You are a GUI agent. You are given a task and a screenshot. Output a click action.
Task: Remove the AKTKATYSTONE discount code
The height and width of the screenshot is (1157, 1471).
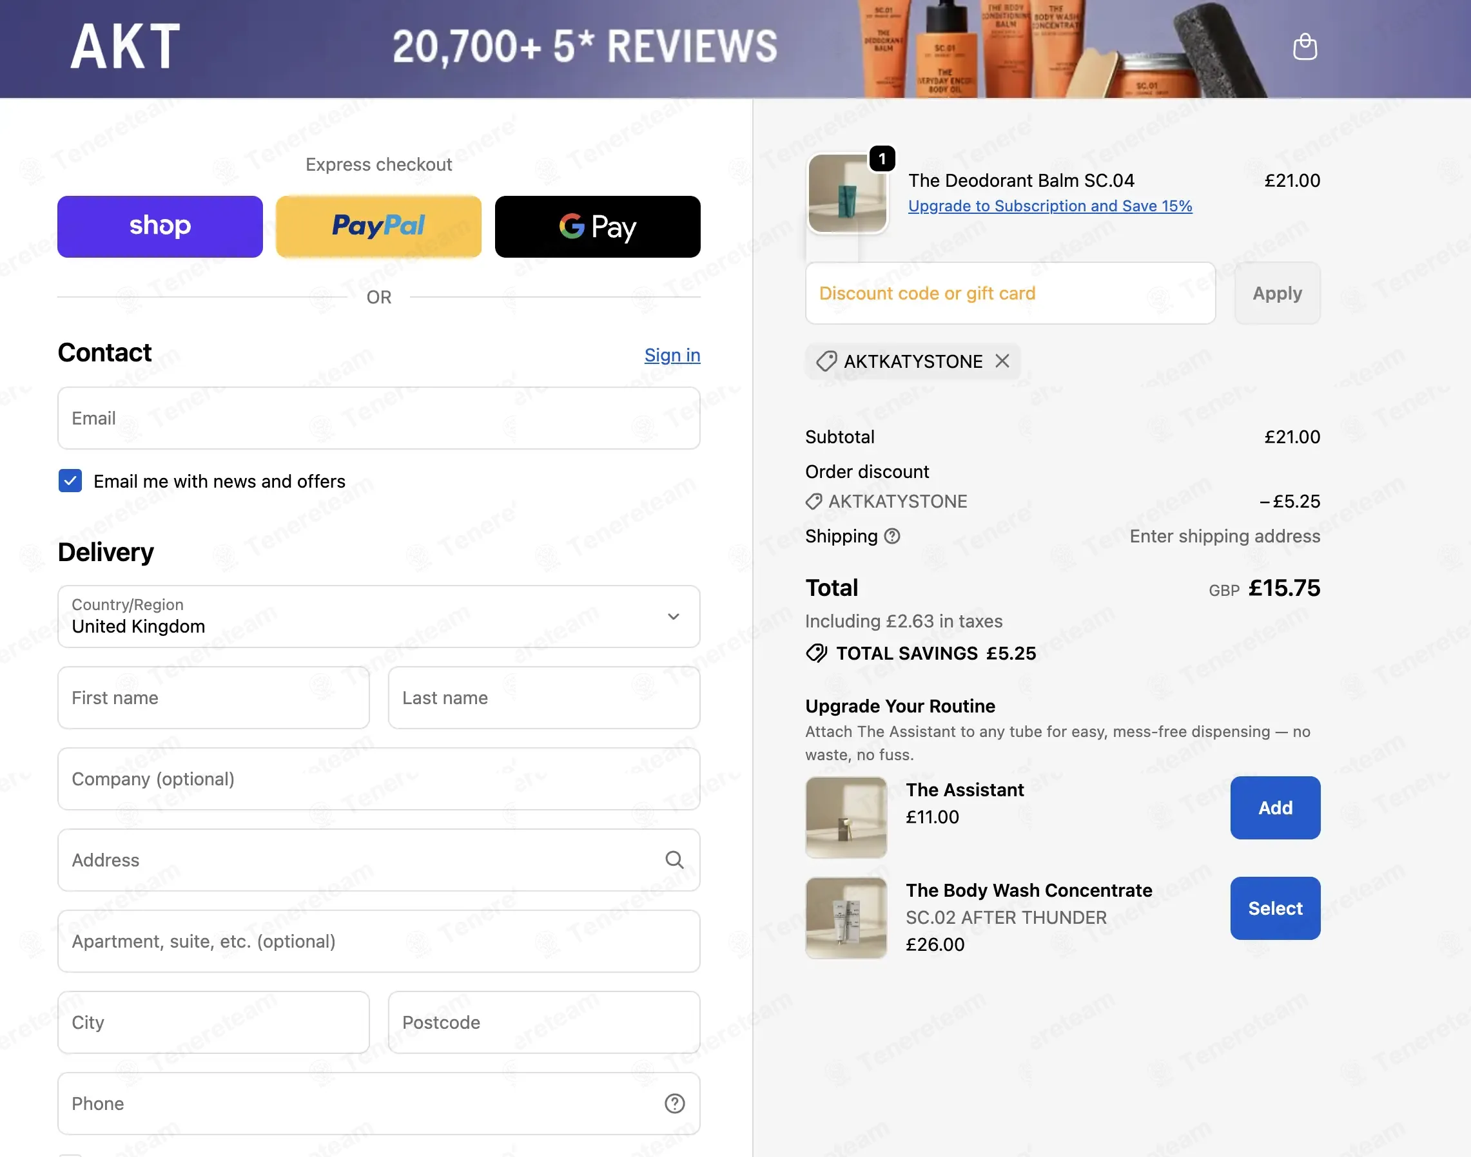[1002, 361]
